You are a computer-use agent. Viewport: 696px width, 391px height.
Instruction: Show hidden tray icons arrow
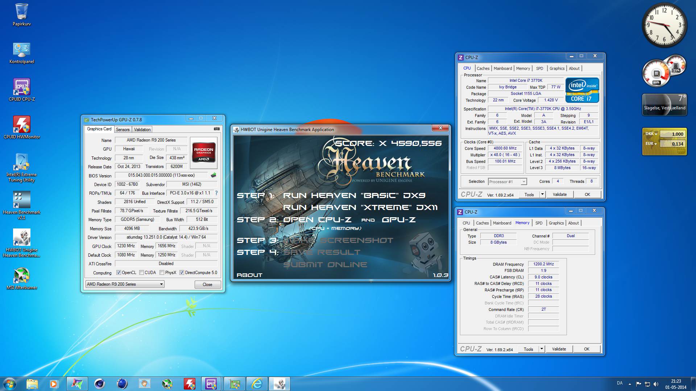[630, 384]
